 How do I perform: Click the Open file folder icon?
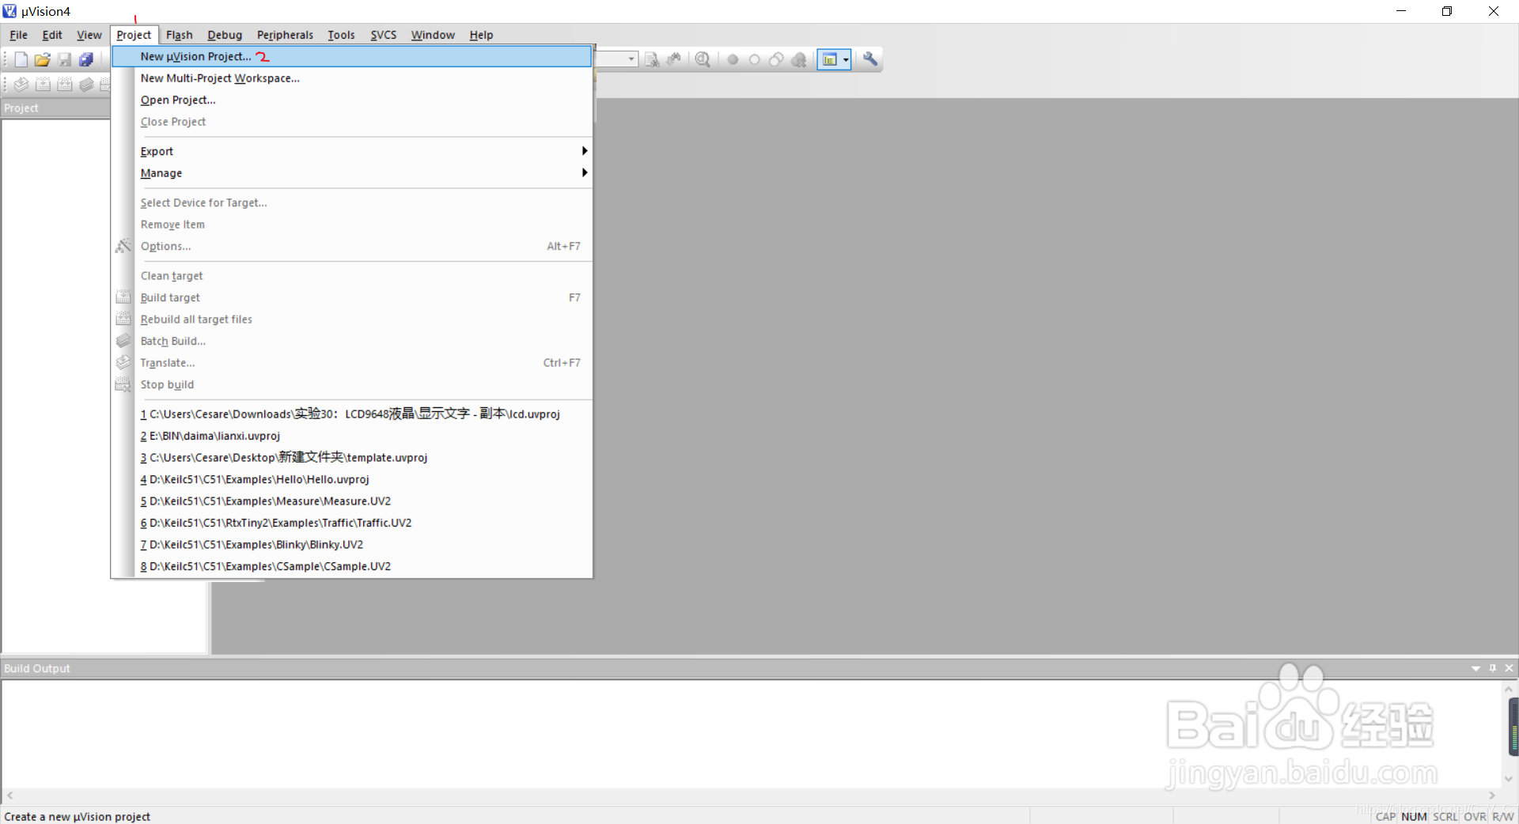[43, 59]
